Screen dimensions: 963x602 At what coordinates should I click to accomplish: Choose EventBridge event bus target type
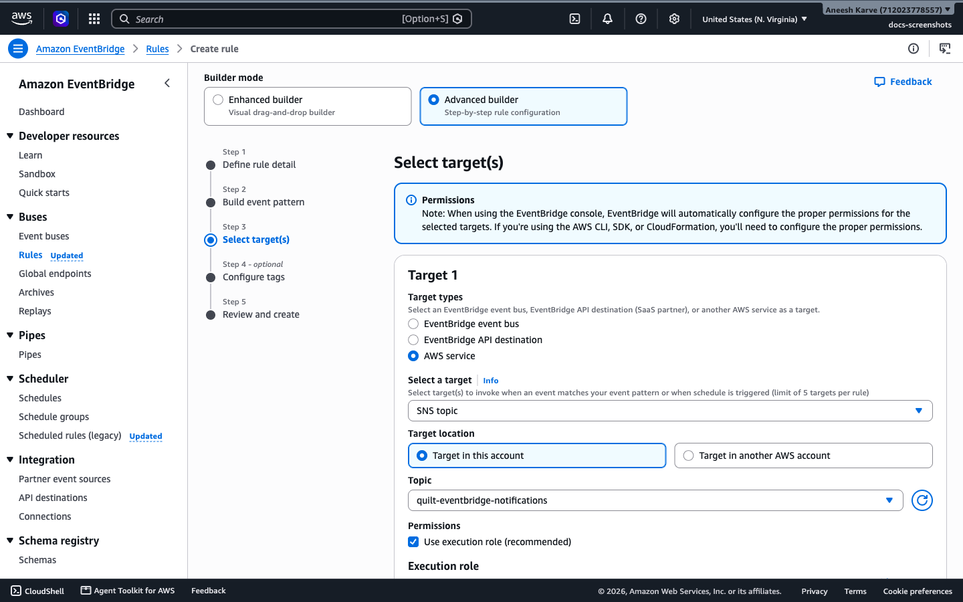413,324
